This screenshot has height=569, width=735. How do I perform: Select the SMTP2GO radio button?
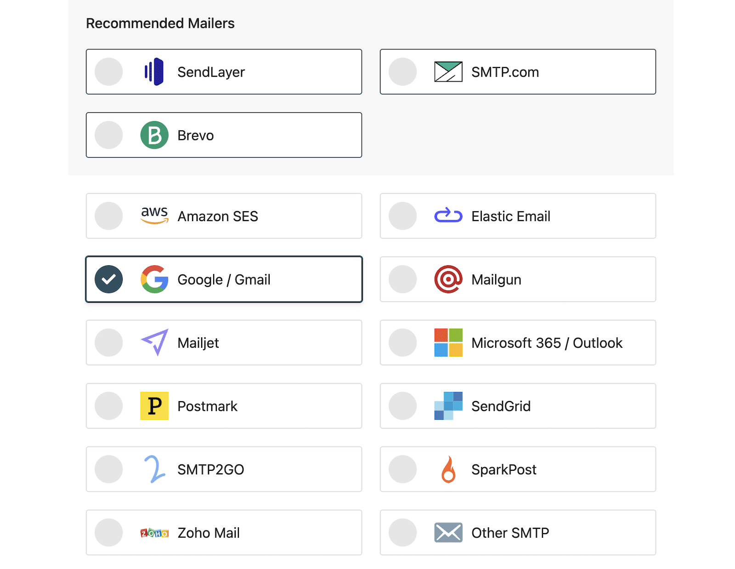coord(108,469)
